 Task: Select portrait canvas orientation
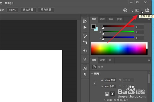tap(107, 94)
